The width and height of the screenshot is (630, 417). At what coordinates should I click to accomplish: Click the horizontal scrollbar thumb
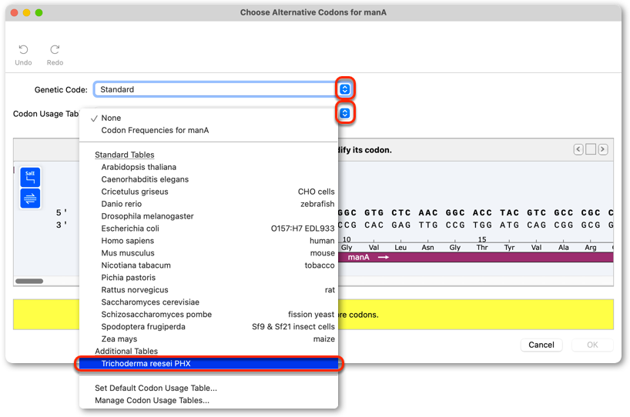tap(29, 281)
